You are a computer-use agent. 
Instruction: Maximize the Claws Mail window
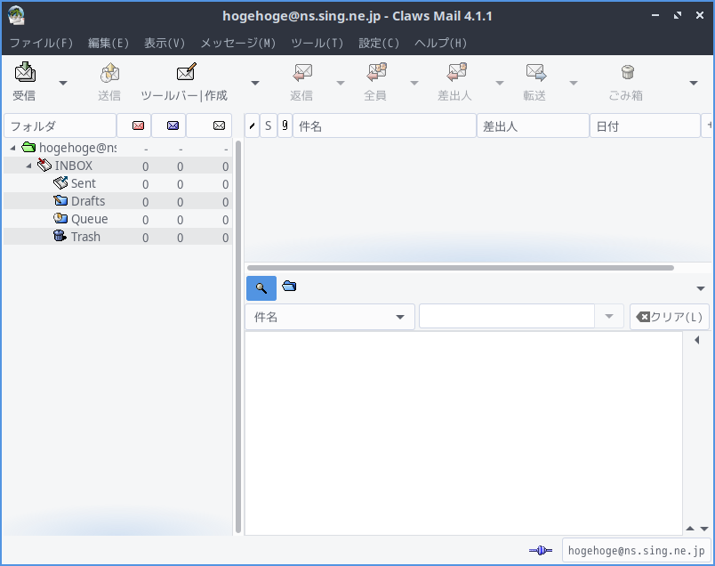(678, 15)
